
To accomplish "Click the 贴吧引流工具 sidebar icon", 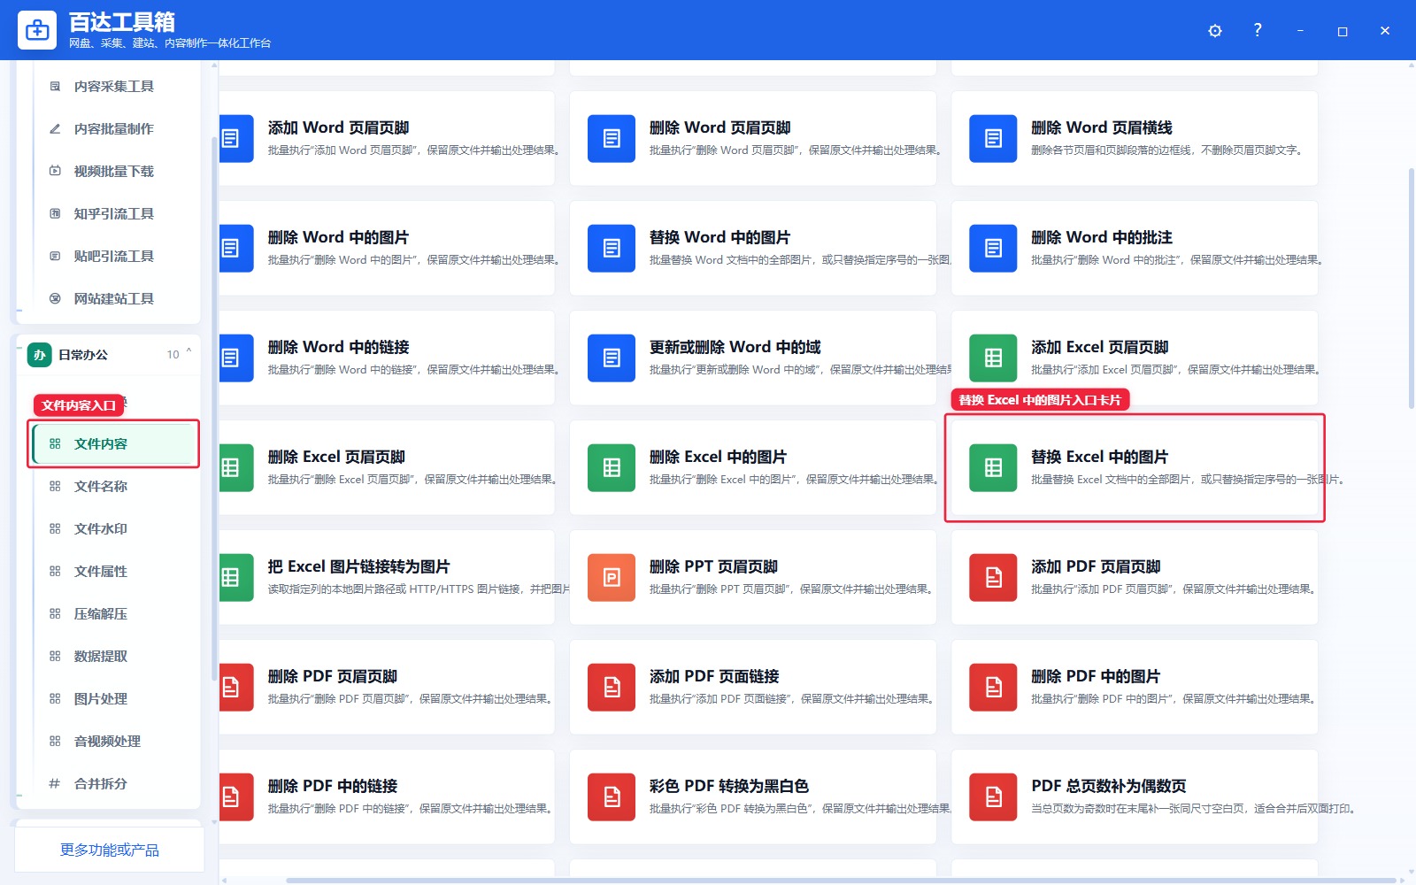I will point(55,256).
